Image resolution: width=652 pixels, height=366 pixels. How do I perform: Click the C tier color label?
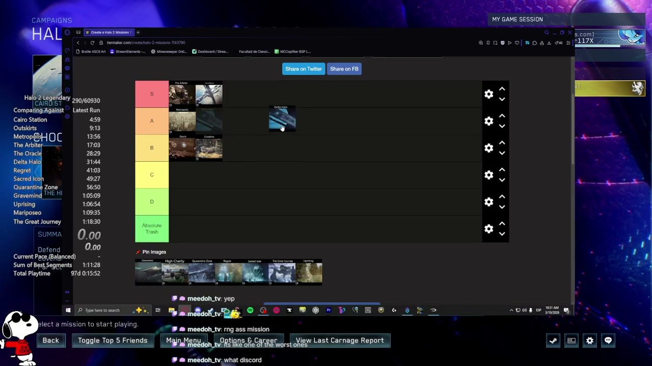[152, 175]
